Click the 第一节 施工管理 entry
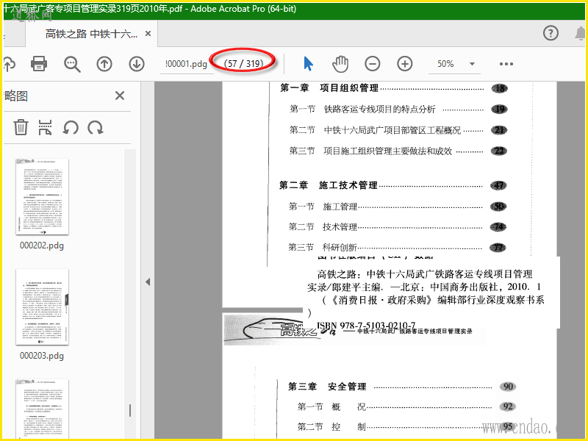The width and height of the screenshot is (588, 441). [x=323, y=207]
